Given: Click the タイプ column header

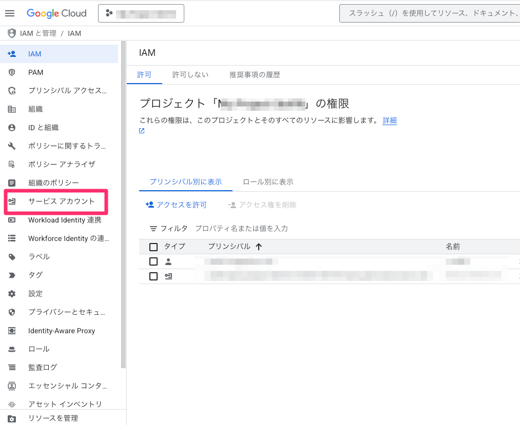Looking at the screenshot, I should coord(175,247).
